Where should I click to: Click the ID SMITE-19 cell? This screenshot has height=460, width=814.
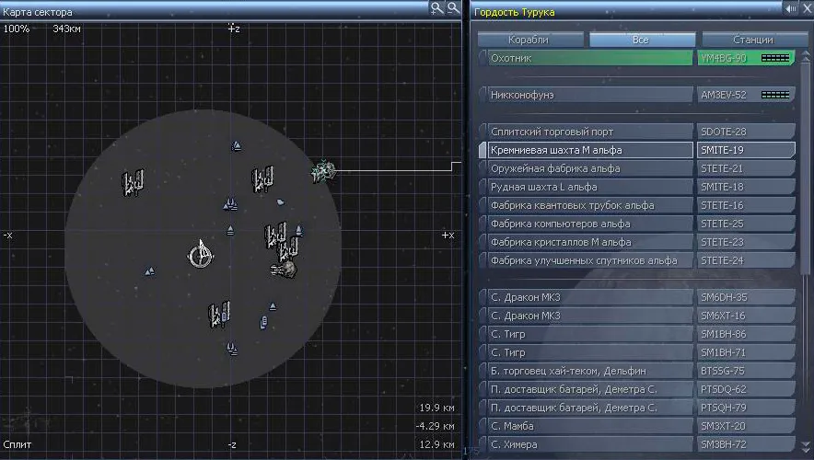744,150
